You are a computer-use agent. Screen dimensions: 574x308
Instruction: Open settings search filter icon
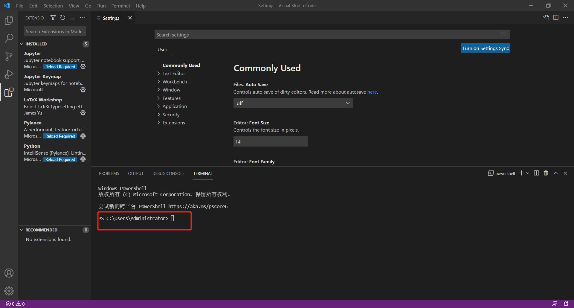click(503, 35)
